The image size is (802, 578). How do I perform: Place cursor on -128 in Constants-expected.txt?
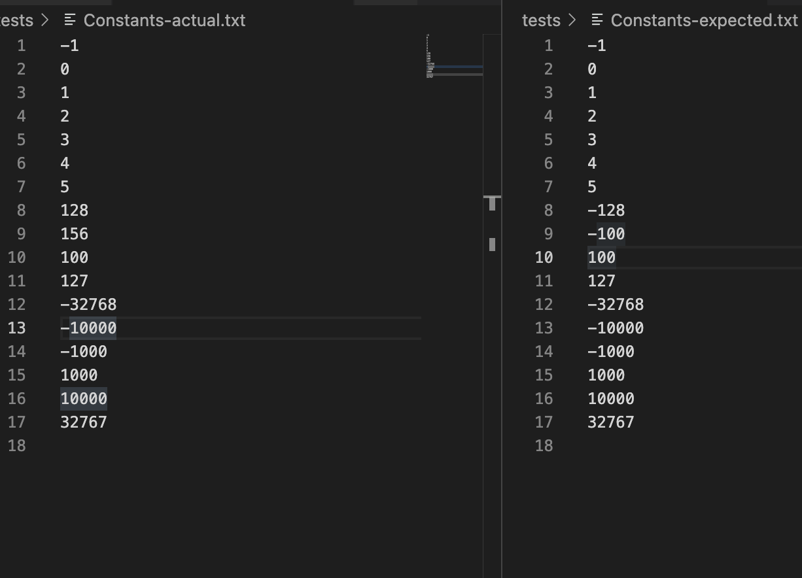coord(606,210)
